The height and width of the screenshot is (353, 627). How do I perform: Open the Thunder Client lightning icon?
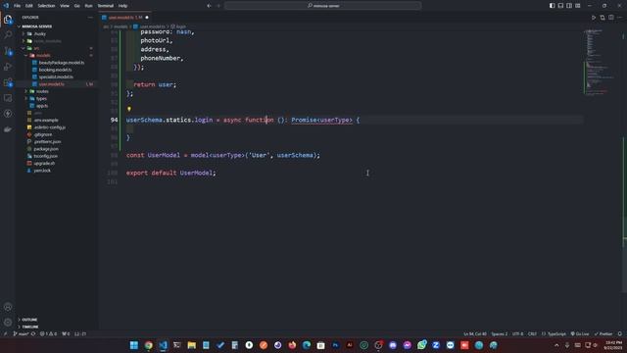click(x=8, y=114)
